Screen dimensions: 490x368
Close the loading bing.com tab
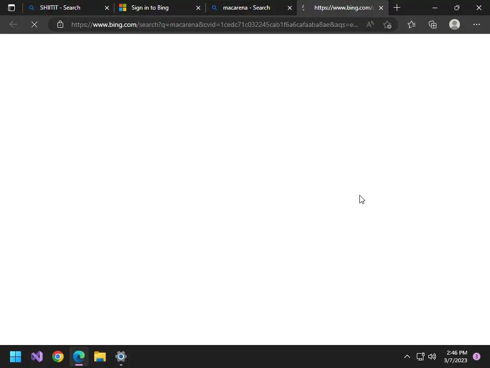click(x=381, y=8)
